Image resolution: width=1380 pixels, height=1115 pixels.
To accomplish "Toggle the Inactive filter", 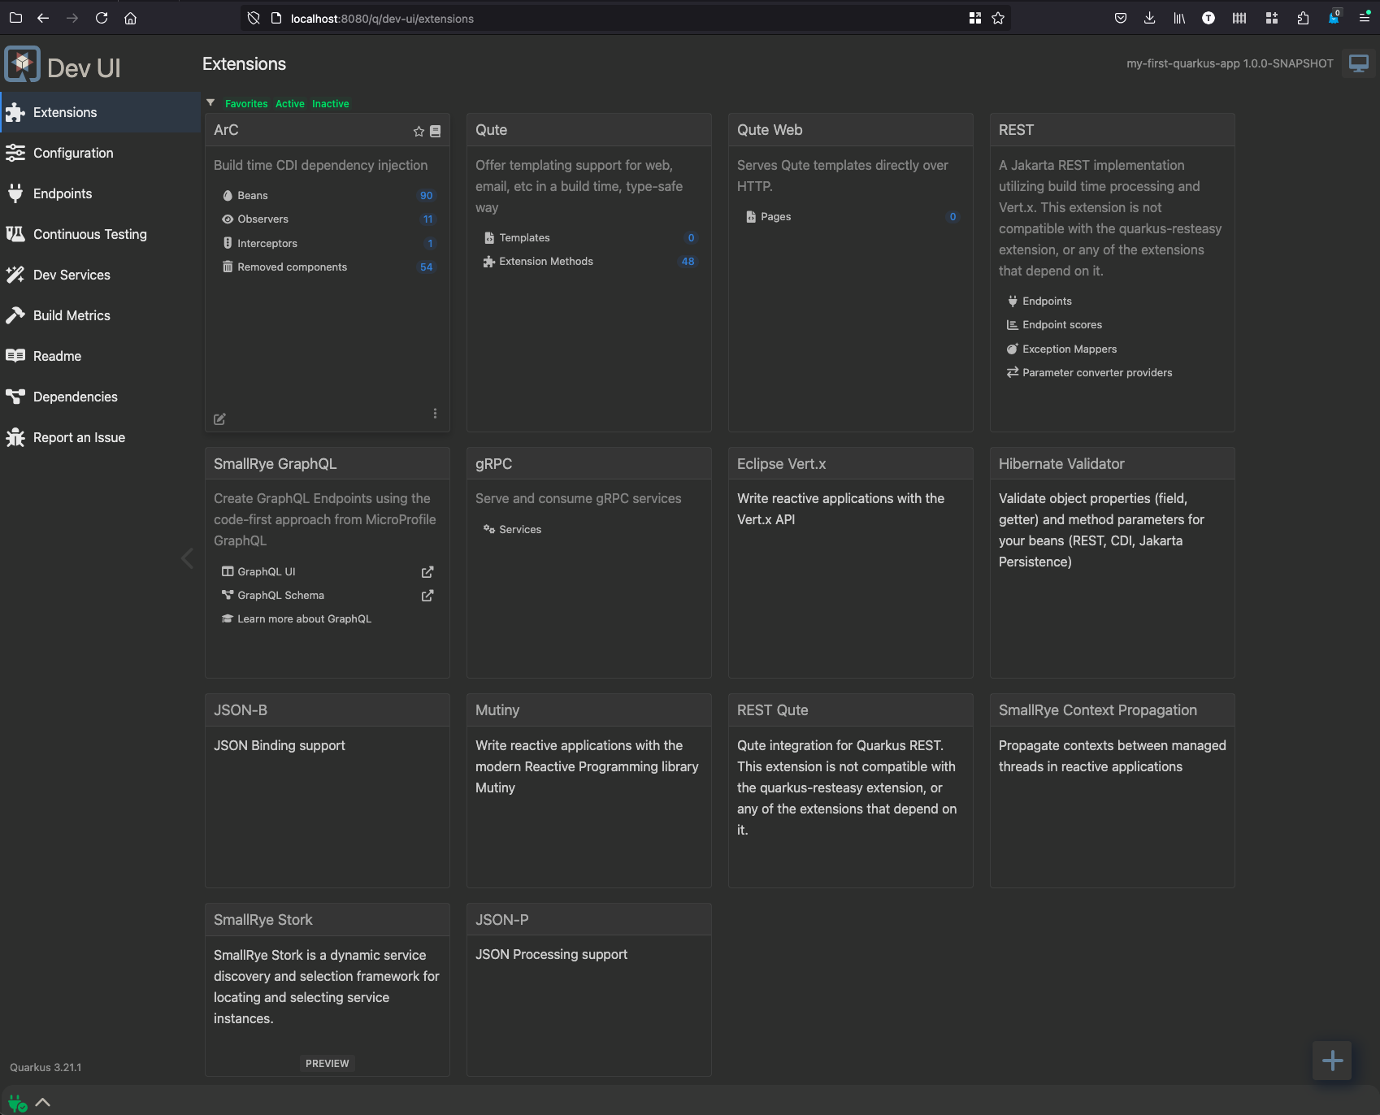I will [331, 104].
